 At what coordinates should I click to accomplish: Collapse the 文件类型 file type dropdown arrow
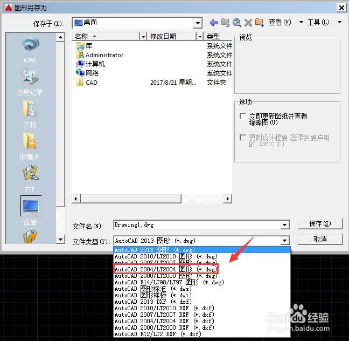[x=285, y=241]
